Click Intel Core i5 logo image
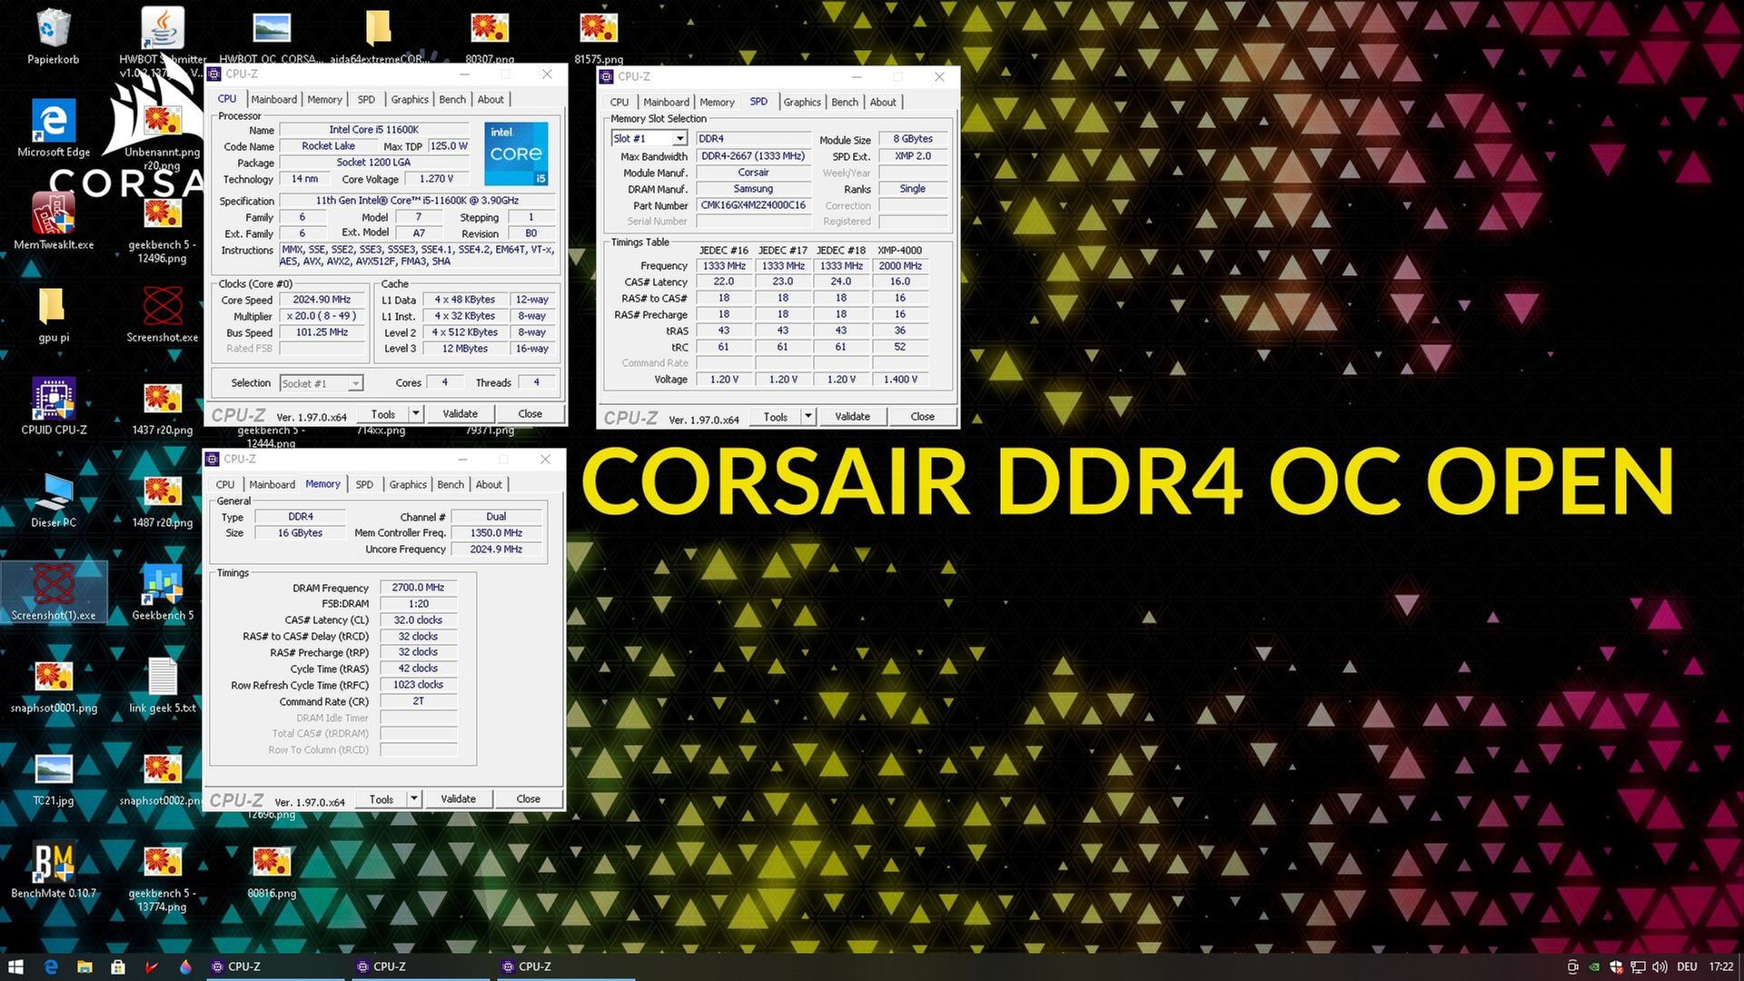Viewport: 1744px width, 981px height. tap(516, 154)
